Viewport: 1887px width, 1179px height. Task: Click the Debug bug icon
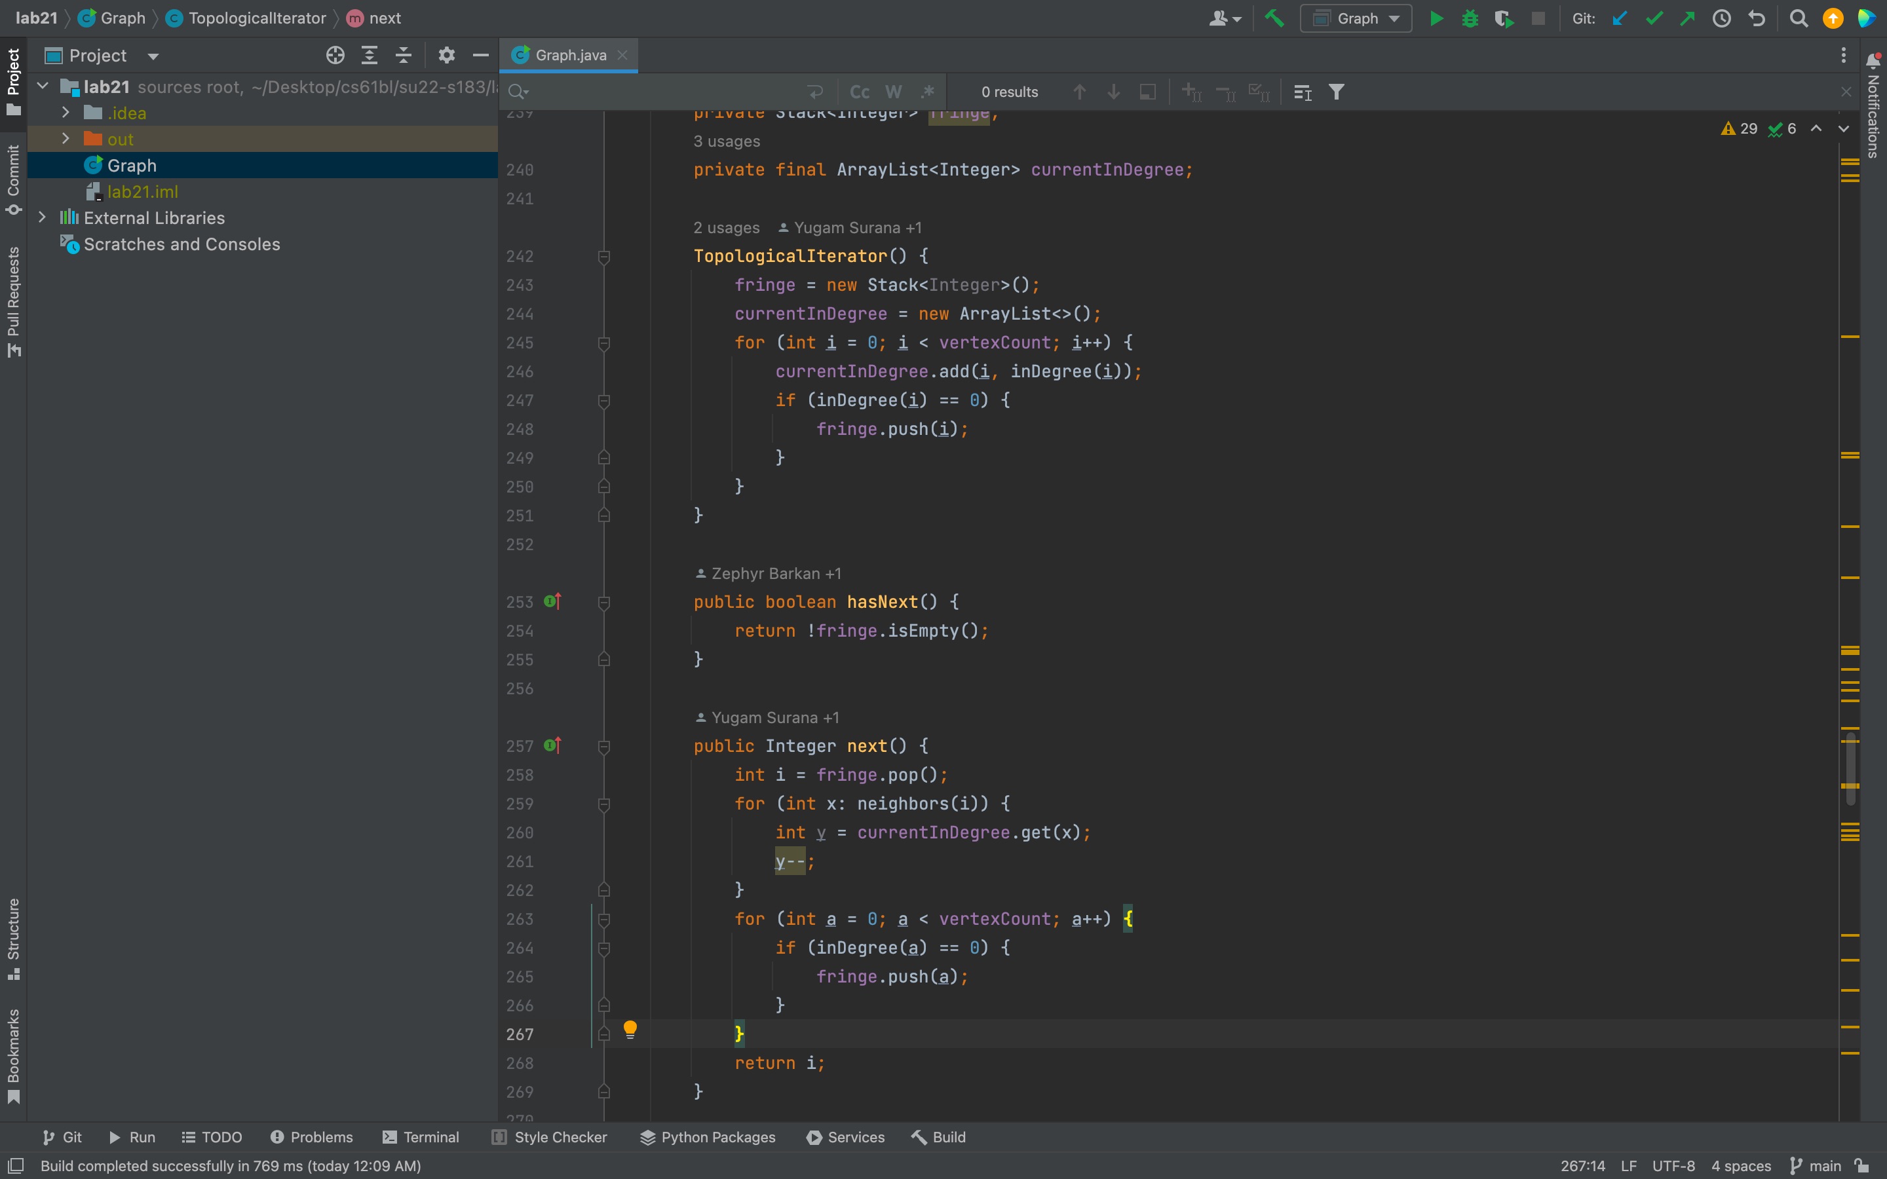pyautogui.click(x=1470, y=18)
